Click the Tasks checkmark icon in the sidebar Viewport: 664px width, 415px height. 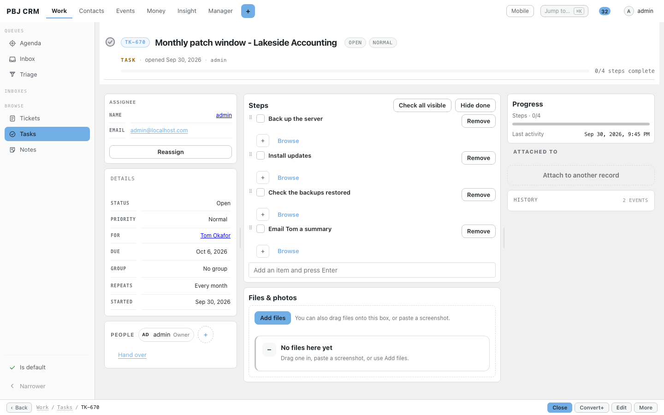tap(12, 134)
